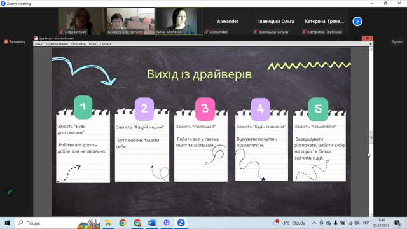Click the Adobe Reader document icon in title
407x229 pixels.
click(36, 38)
